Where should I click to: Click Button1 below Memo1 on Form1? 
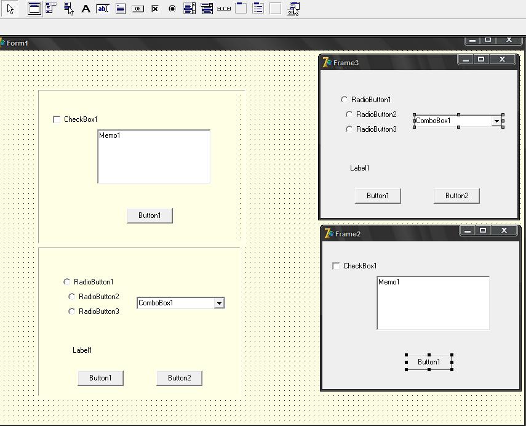(149, 215)
